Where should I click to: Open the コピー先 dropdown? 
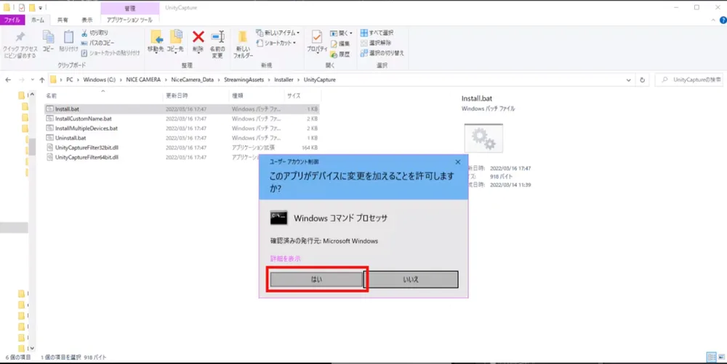175,42
